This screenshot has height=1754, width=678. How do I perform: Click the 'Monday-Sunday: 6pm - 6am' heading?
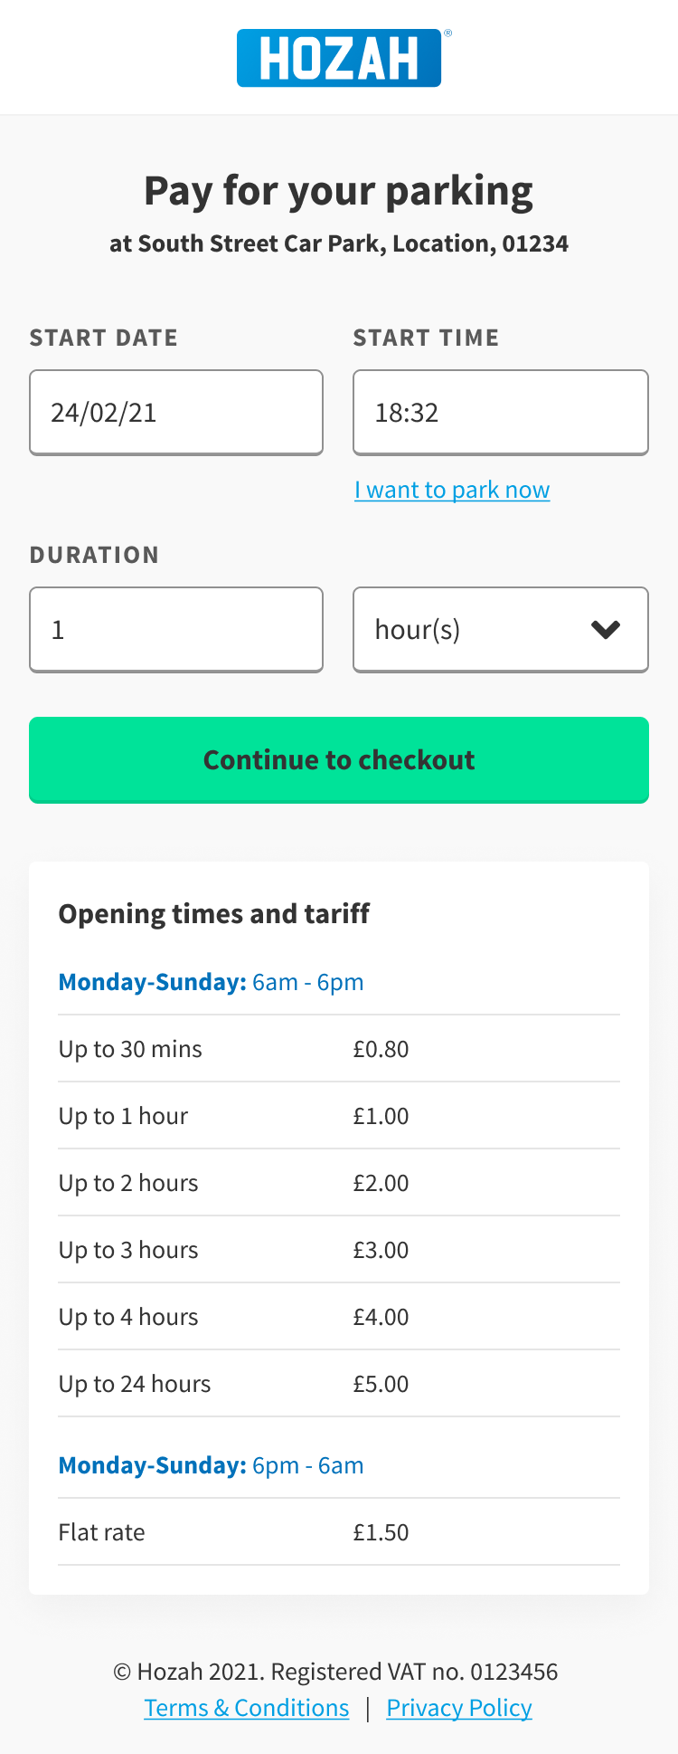click(x=212, y=1465)
